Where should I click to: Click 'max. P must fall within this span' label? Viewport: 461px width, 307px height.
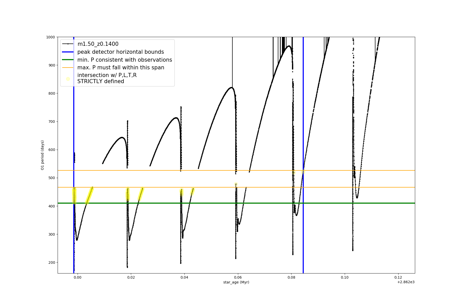(121, 68)
